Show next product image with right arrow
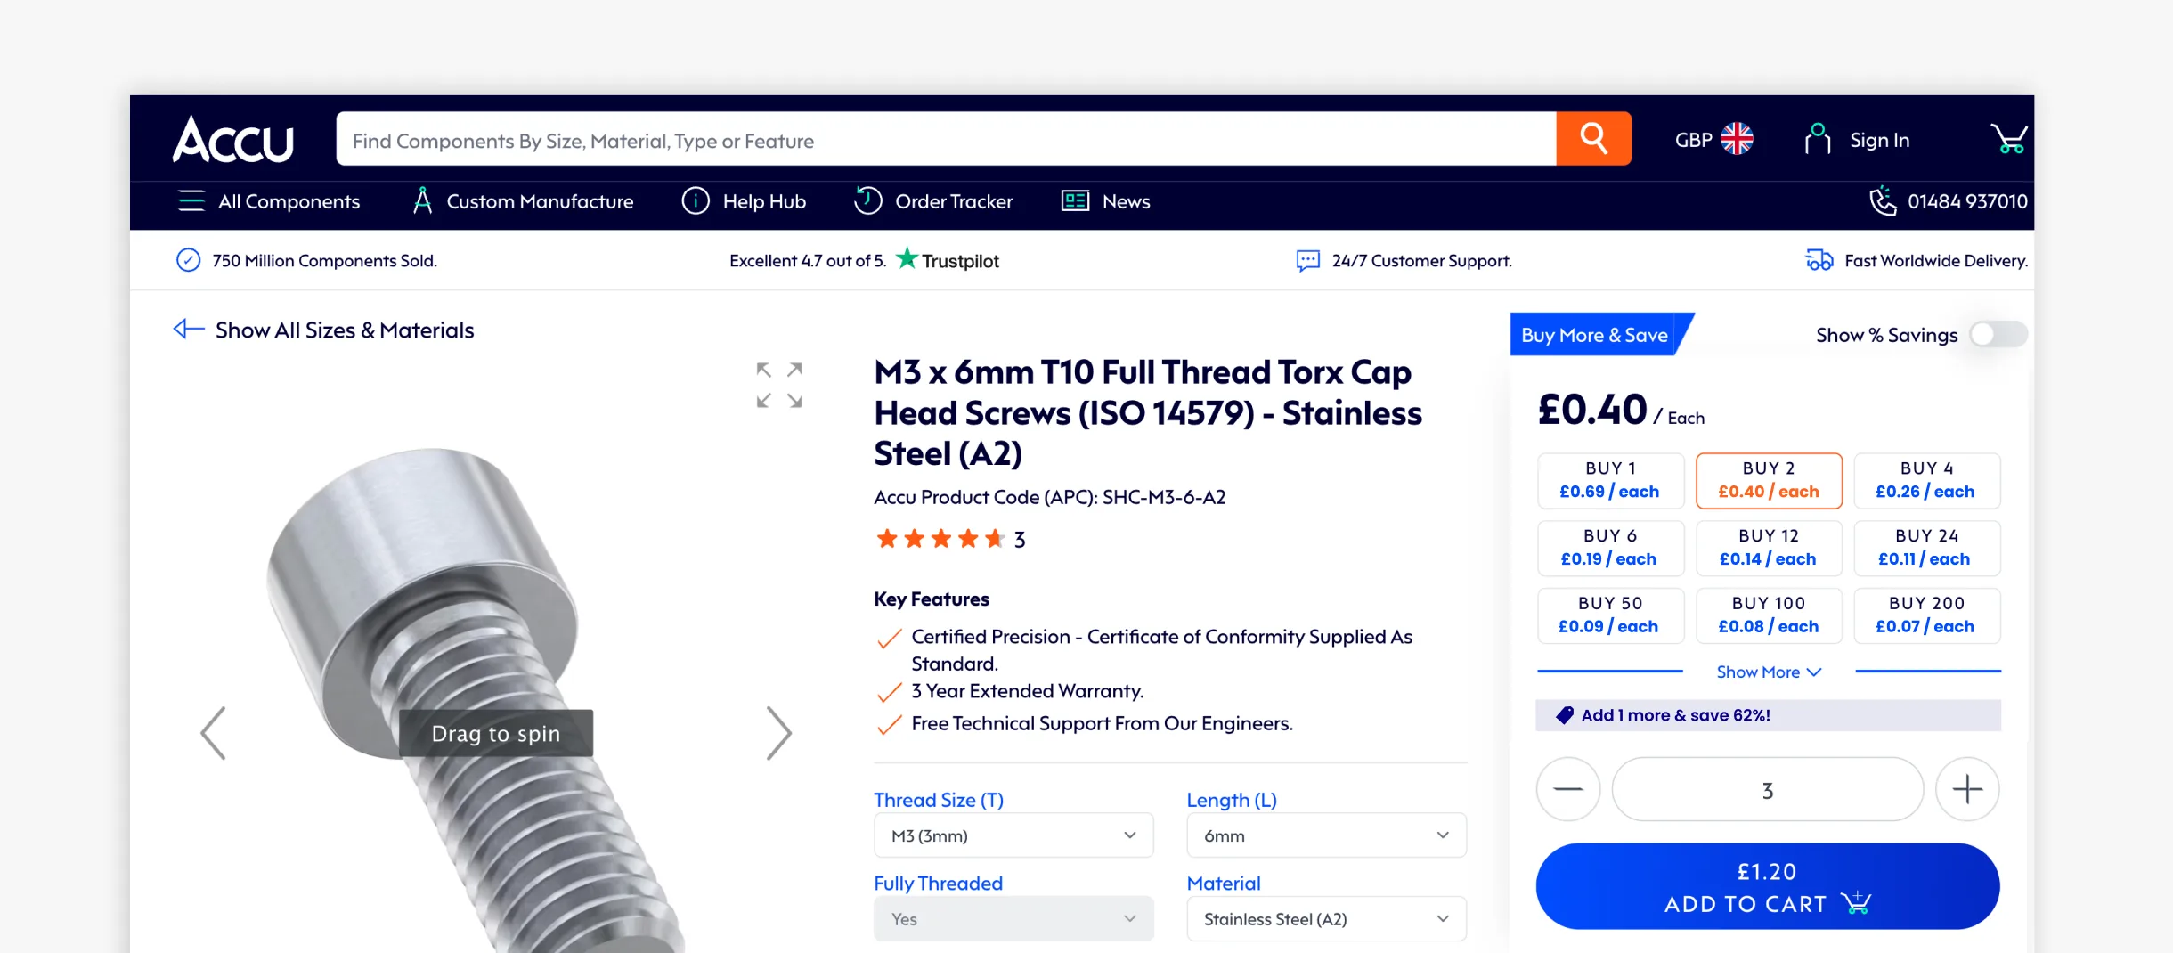Image resolution: width=2173 pixels, height=953 pixels. [778, 733]
